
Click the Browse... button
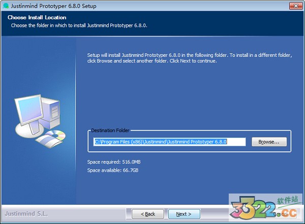click(x=269, y=142)
